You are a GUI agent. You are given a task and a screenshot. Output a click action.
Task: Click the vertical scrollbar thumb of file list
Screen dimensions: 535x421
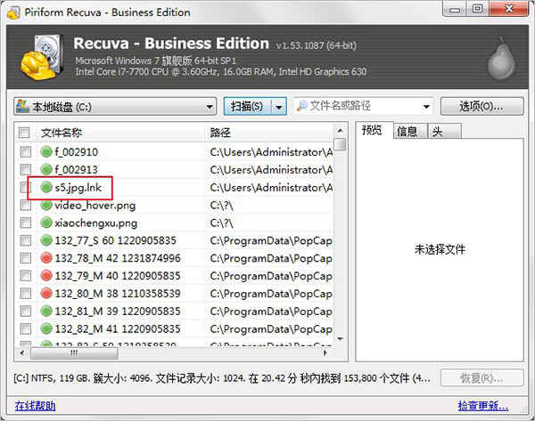coord(340,143)
